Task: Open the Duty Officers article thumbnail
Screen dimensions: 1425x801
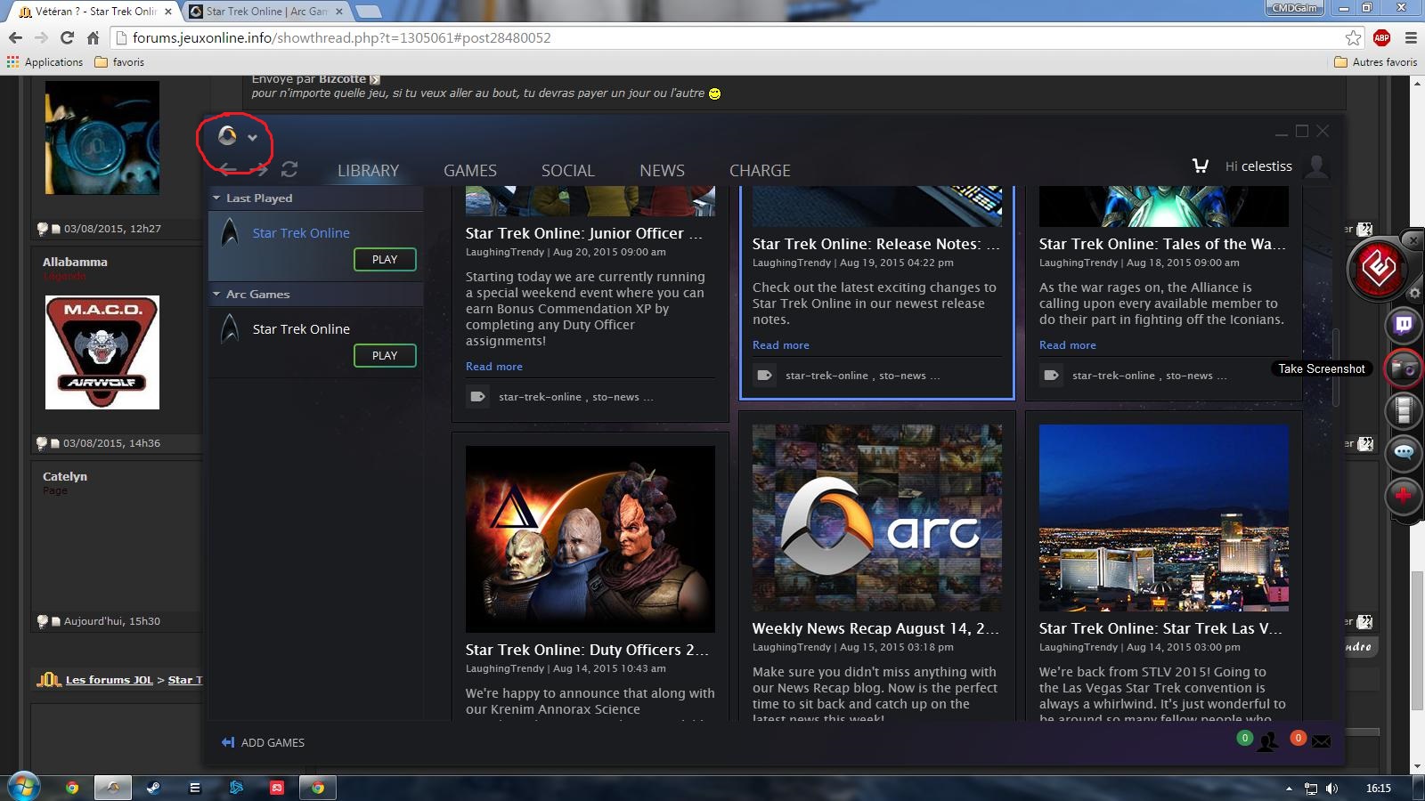Action: [590, 538]
